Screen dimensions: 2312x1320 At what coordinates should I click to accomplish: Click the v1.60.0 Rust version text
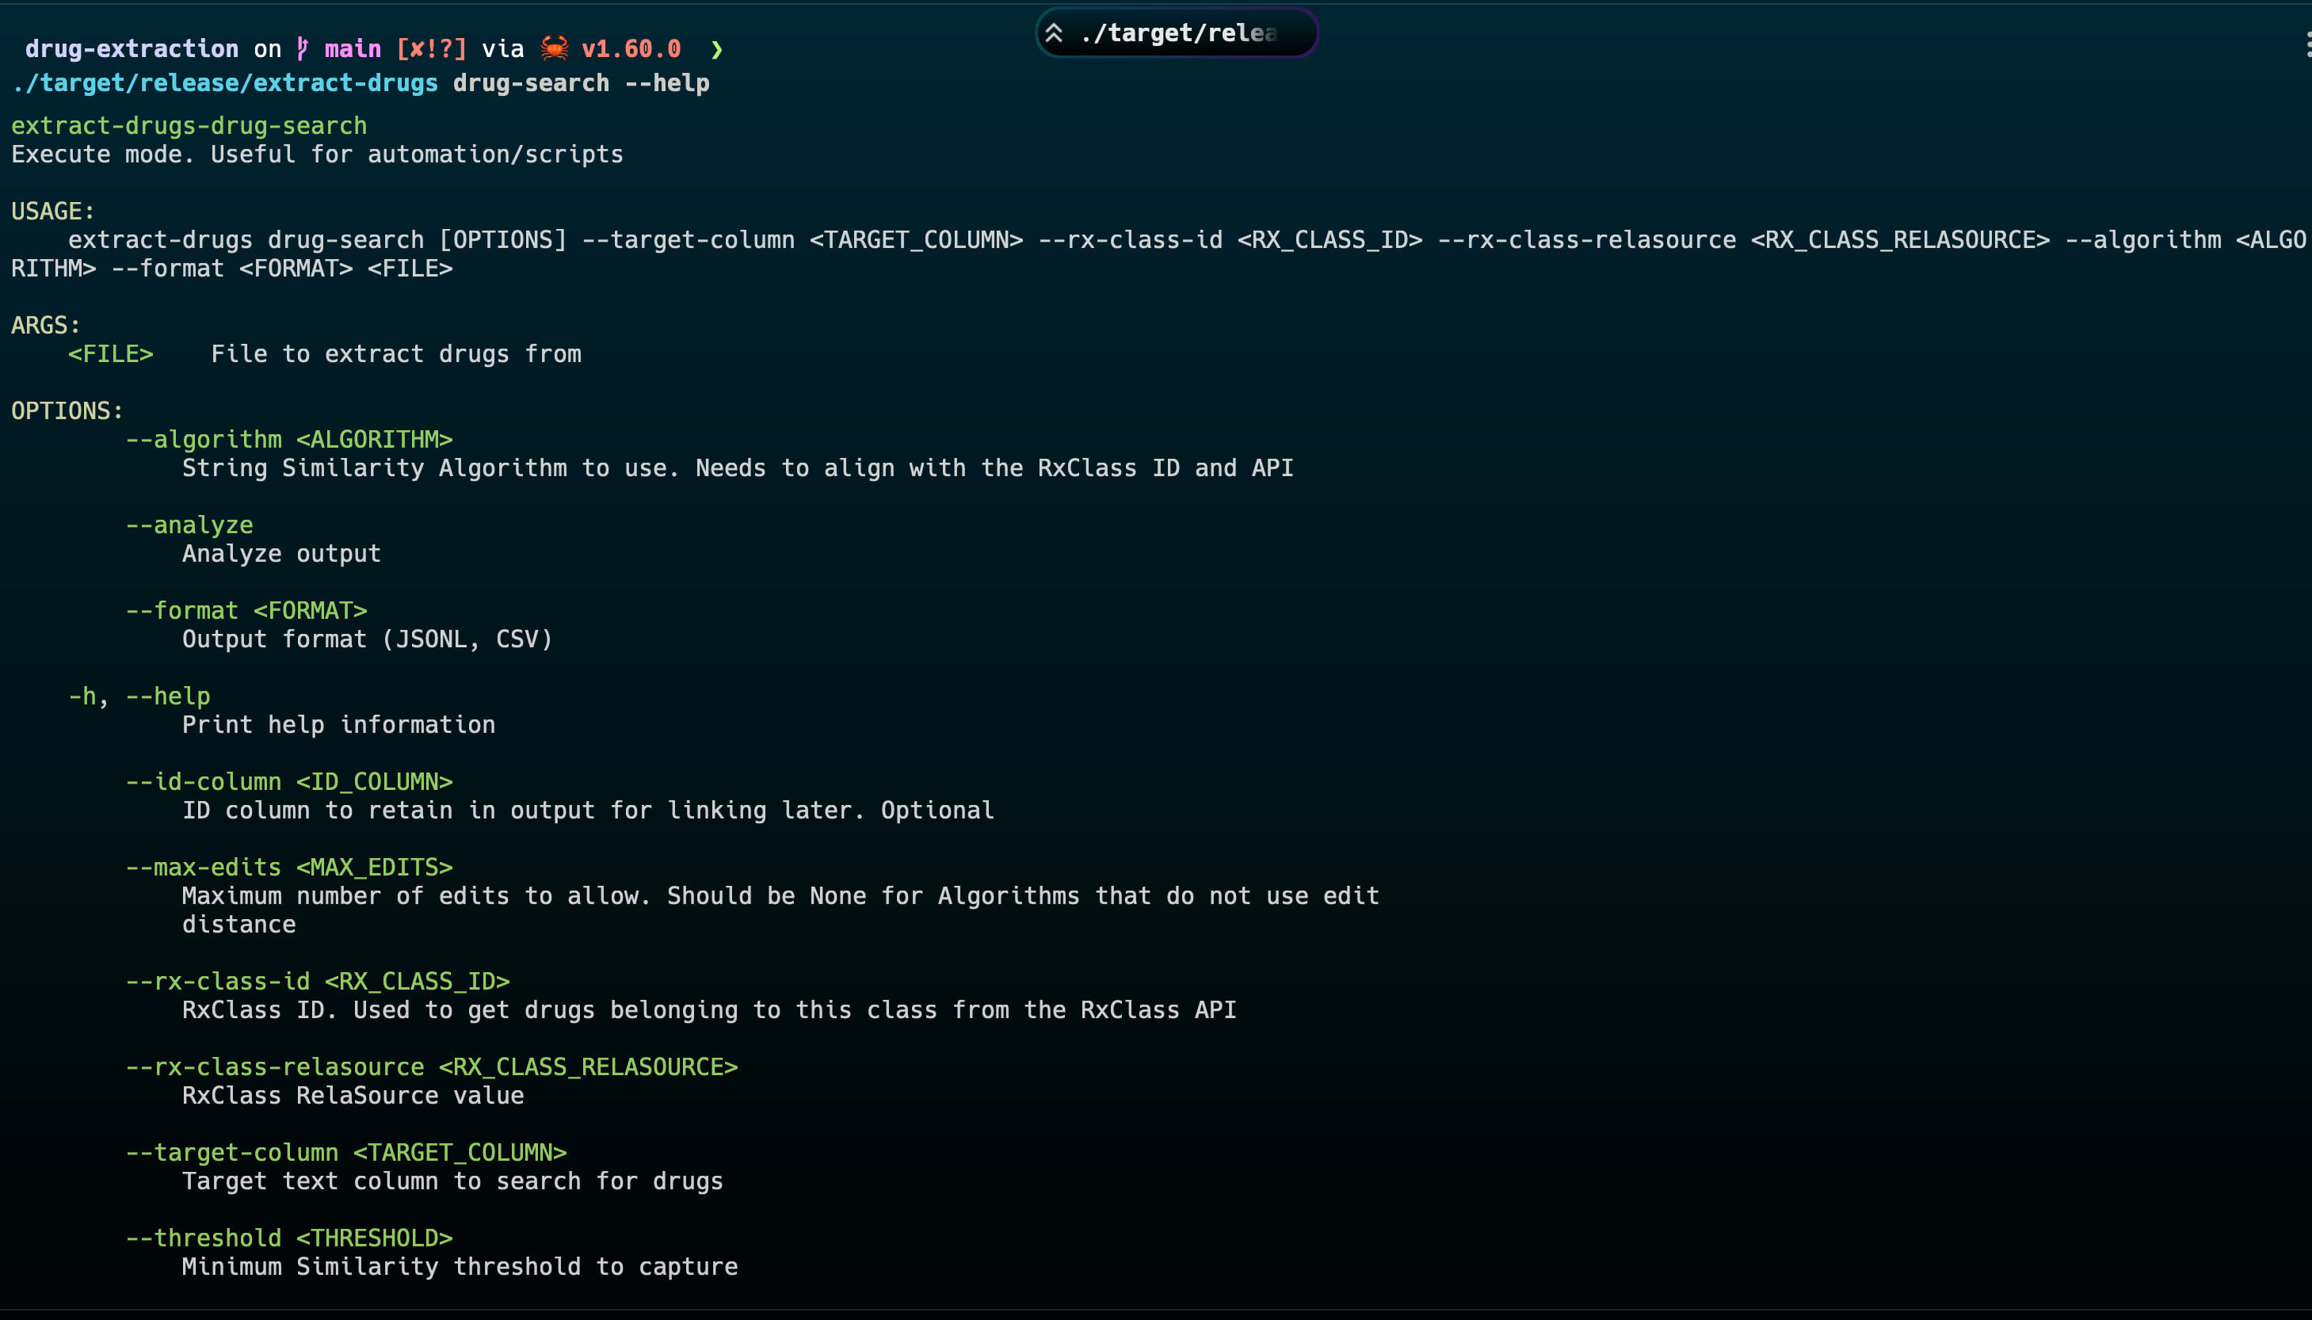click(x=631, y=49)
